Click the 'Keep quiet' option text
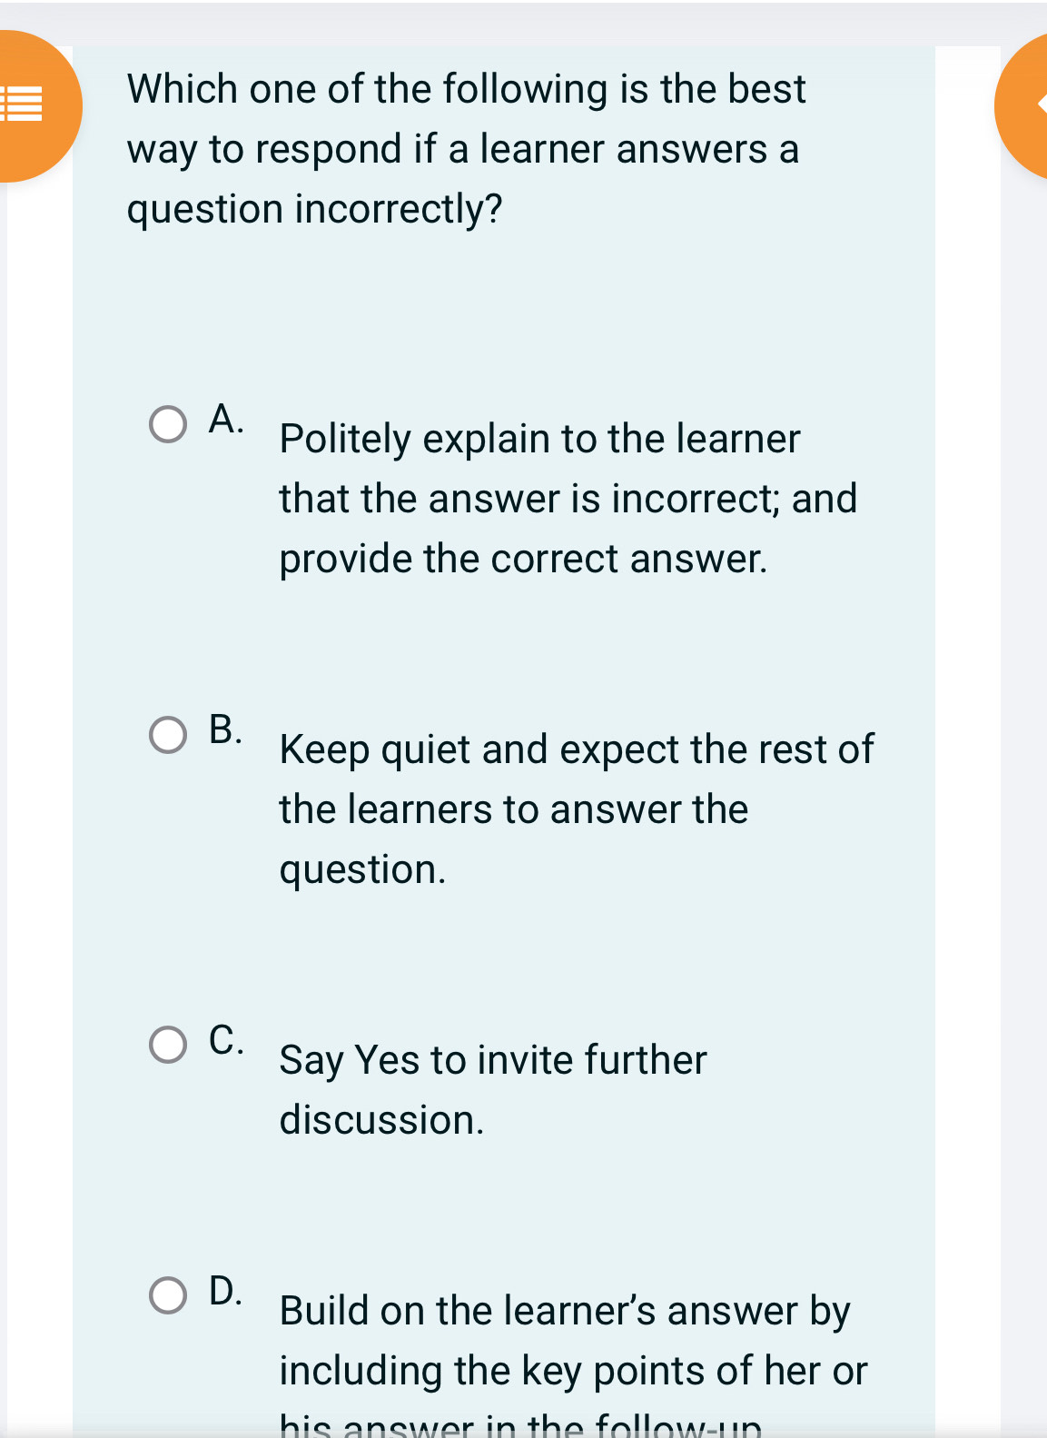The image size is (1047, 1438). [x=576, y=808]
